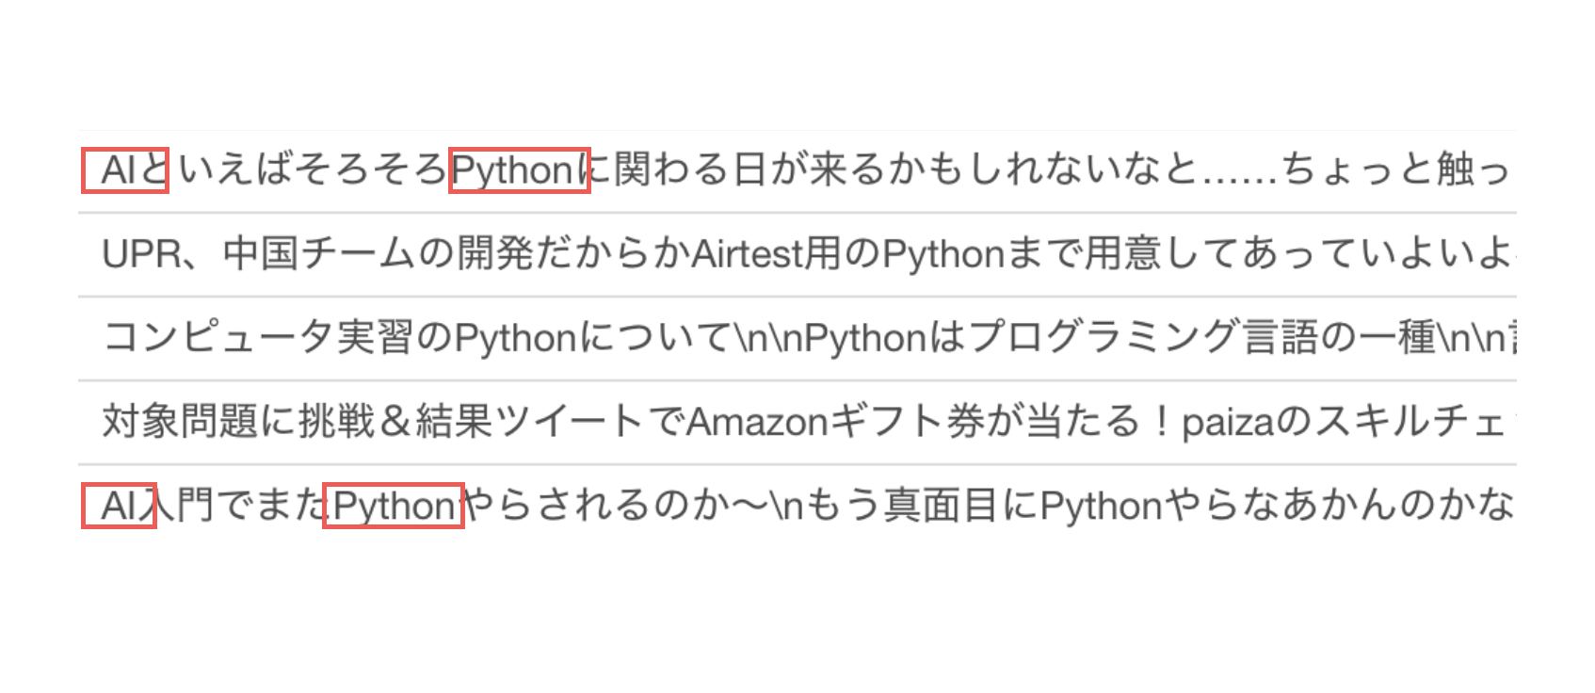Screen dimensions: 1595x693
Task: Click "Python" in the Airtest row
Action: click(x=944, y=254)
